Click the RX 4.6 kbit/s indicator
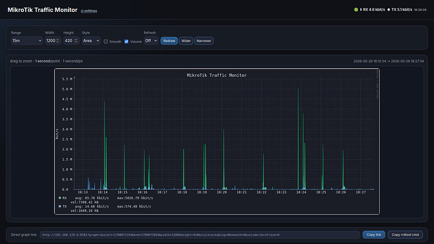This screenshot has height=244, width=434. coord(372,9)
